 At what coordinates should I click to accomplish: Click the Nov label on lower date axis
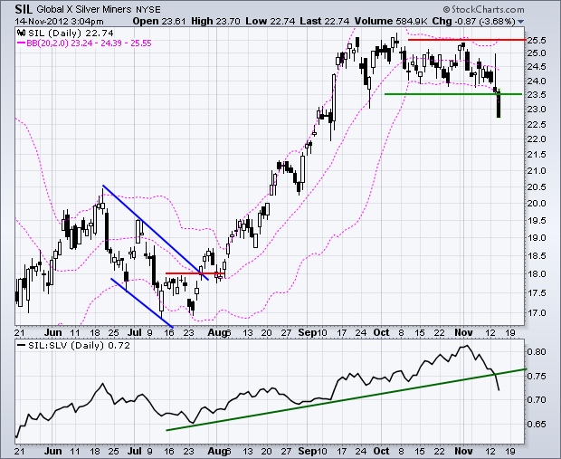pyautogui.click(x=463, y=451)
